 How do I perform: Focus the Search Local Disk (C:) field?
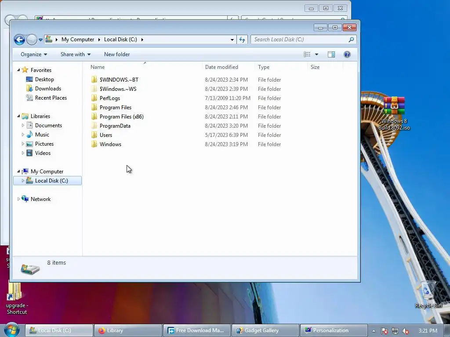[304, 39]
